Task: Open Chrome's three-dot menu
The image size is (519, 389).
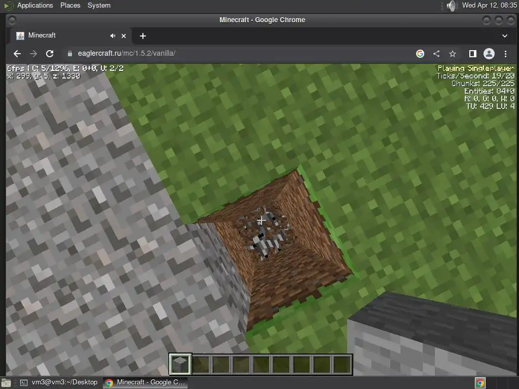Action: point(505,54)
